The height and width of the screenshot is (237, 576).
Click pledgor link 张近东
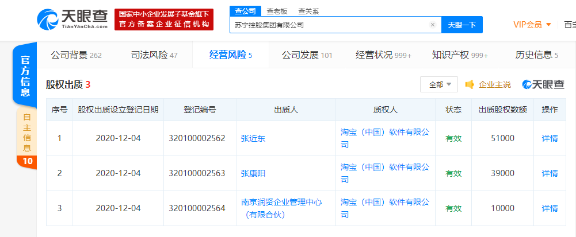(x=253, y=138)
